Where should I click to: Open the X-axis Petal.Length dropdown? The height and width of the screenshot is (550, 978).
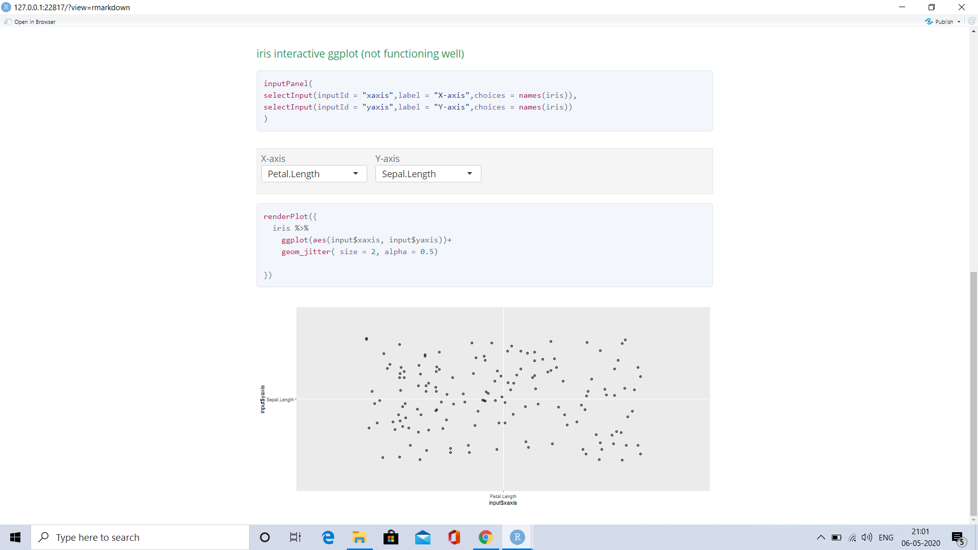(314, 174)
